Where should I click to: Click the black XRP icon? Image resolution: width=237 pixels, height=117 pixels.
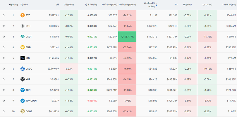[23, 79]
